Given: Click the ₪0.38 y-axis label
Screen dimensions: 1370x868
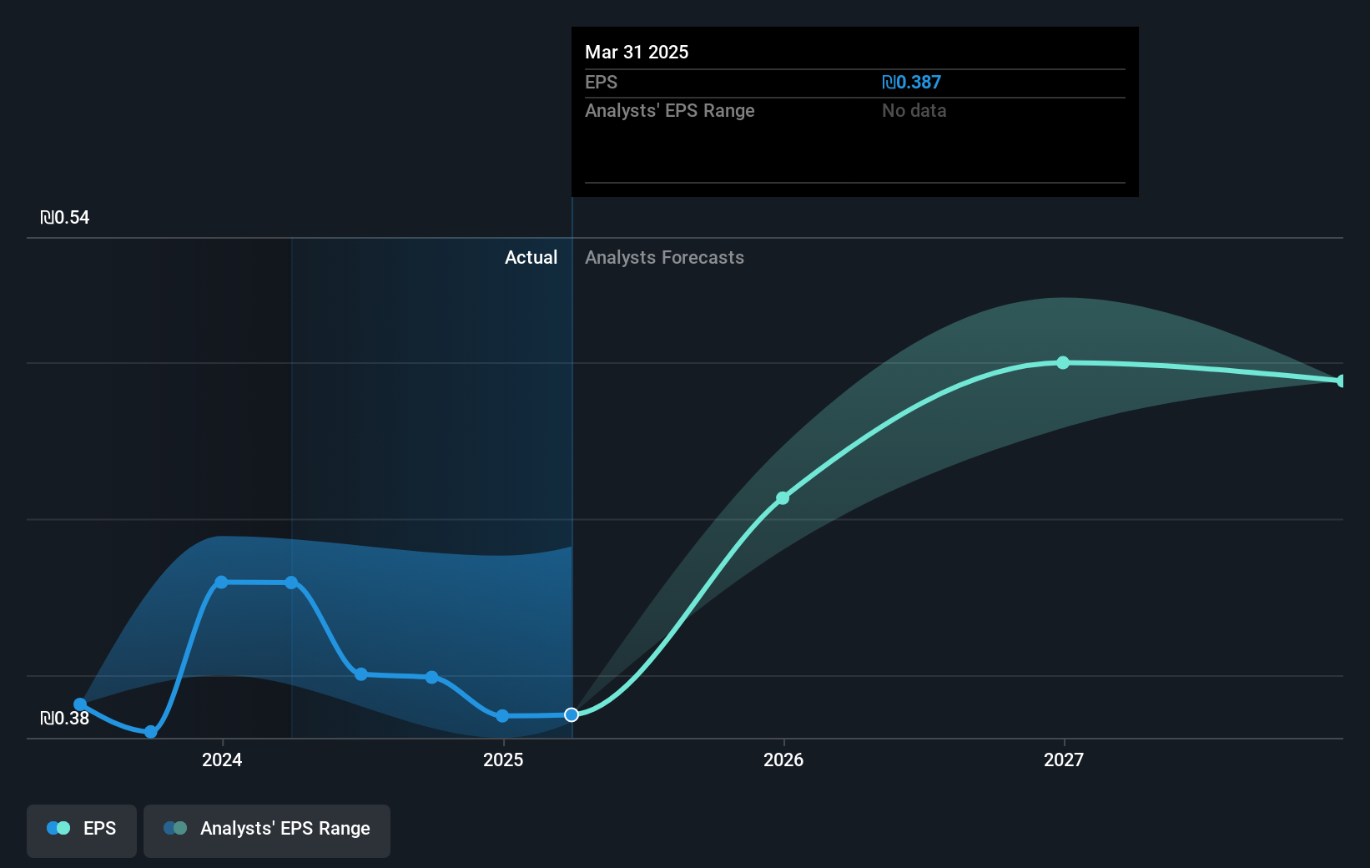Looking at the screenshot, I should [65, 719].
